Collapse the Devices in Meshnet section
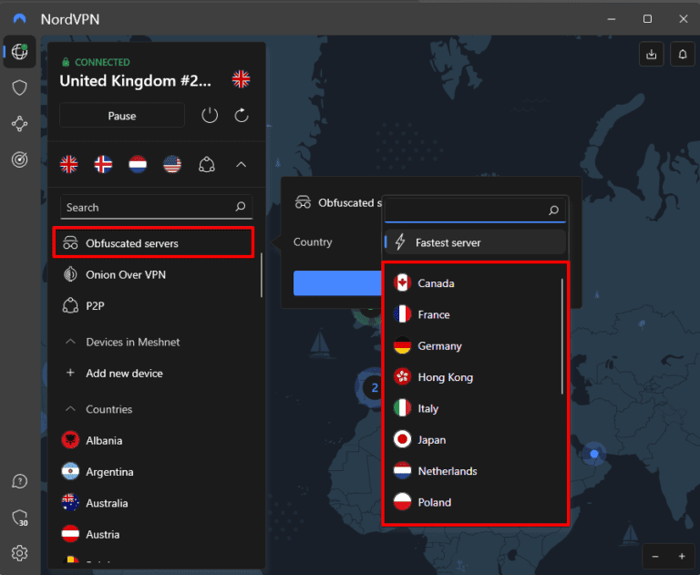The image size is (700, 575). click(69, 342)
